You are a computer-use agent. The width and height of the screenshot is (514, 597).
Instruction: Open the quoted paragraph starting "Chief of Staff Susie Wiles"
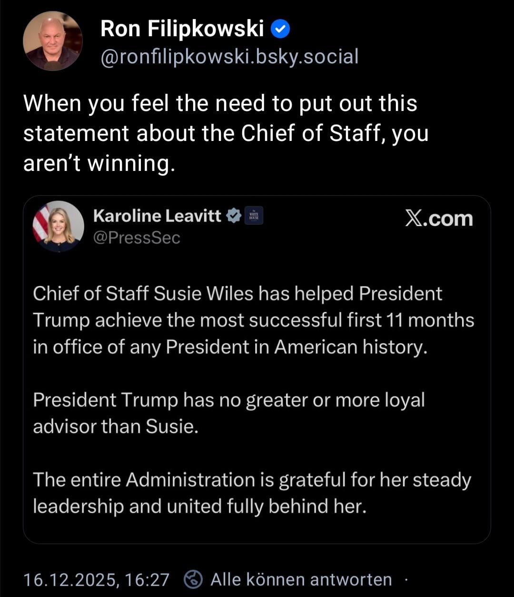pyautogui.click(x=253, y=320)
